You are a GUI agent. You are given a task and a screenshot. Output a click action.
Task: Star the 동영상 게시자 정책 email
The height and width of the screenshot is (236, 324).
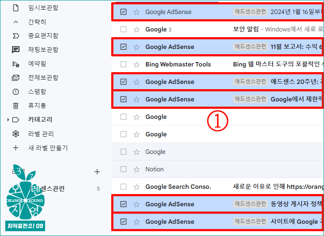tap(136, 204)
